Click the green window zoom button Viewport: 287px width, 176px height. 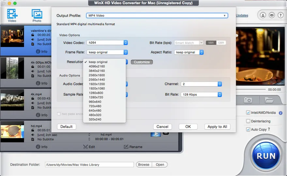tap(15, 3)
